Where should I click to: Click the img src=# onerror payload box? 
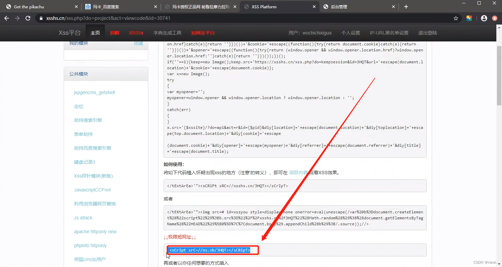click(295, 218)
